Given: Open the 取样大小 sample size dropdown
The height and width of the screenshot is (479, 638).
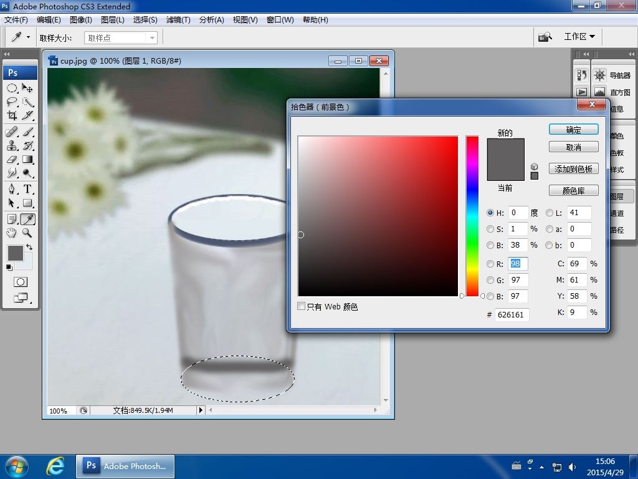Looking at the screenshot, I should point(121,37).
